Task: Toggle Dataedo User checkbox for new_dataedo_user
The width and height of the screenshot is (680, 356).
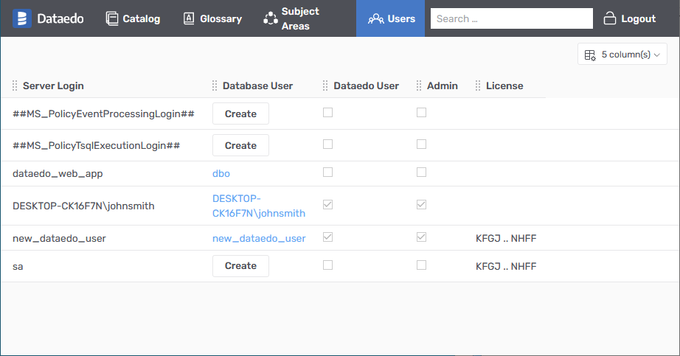Action: (328, 237)
